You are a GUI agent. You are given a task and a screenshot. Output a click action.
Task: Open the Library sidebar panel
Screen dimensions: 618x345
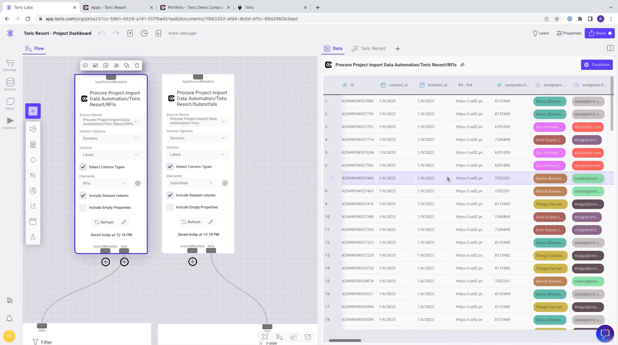click(x=10, y=104)
